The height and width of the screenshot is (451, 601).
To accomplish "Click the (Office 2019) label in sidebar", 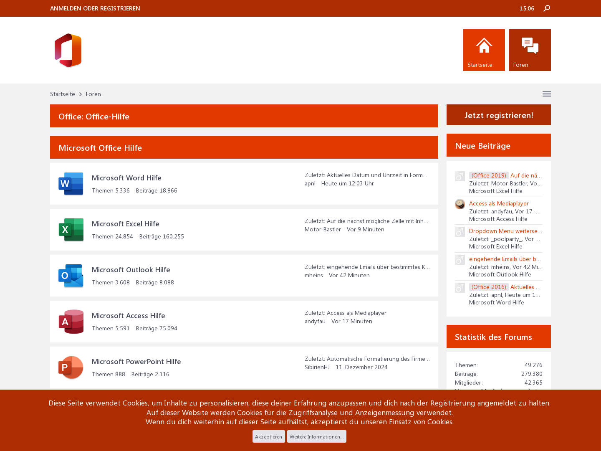I will pyautogui.click(x=489, y=175).
